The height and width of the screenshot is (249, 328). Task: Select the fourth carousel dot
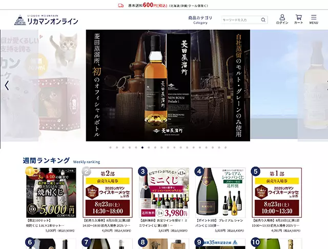(130, 147)
